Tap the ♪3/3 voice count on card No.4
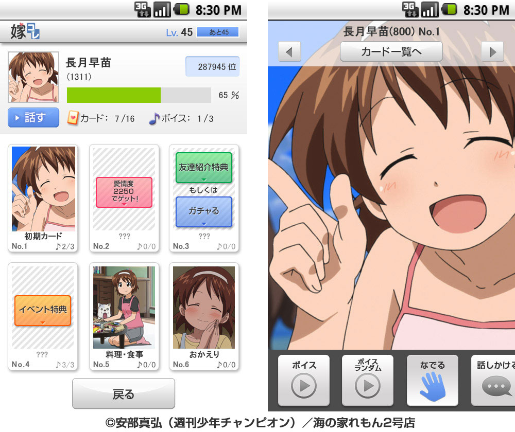The width and height of the screenshot is (515, 432). [x=65, y=365]
